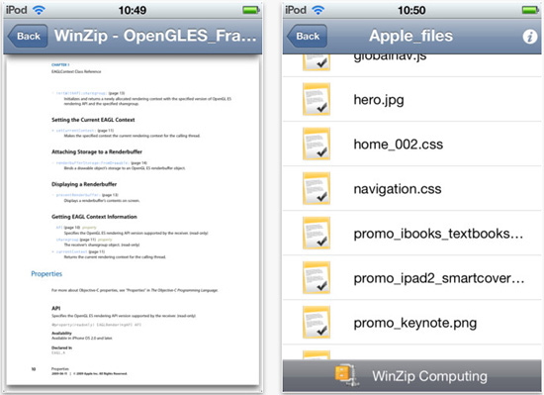Screen dimensions: 544x395
Task: Tap the API subheading under Properties
Action: click(55, 308)
